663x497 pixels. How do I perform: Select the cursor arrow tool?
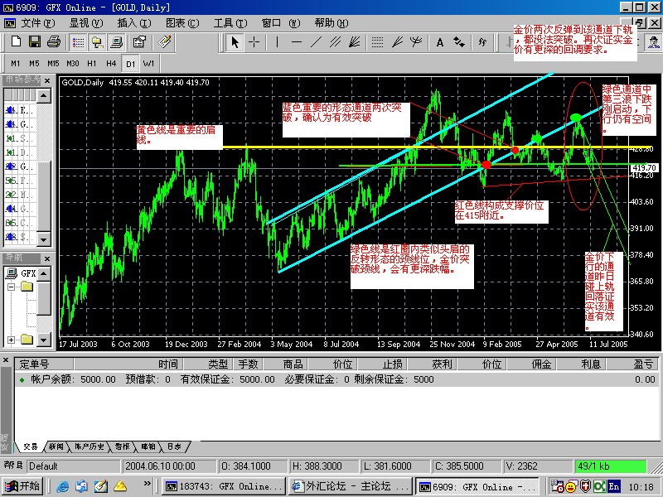point(235,42)
